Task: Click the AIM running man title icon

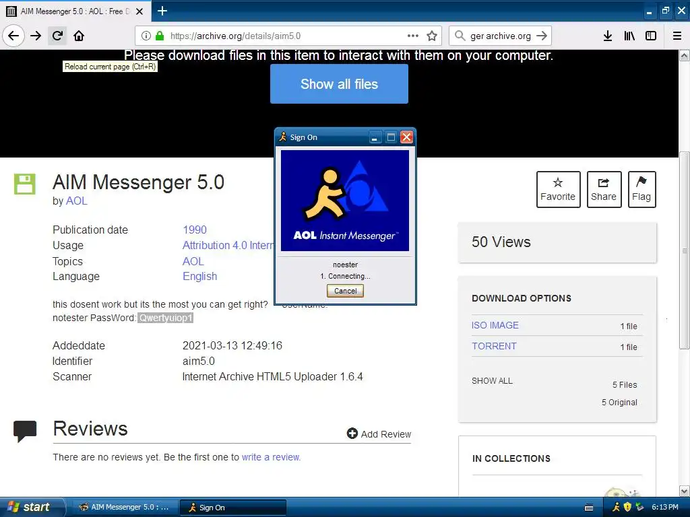Action: click(x=282, y=137)
